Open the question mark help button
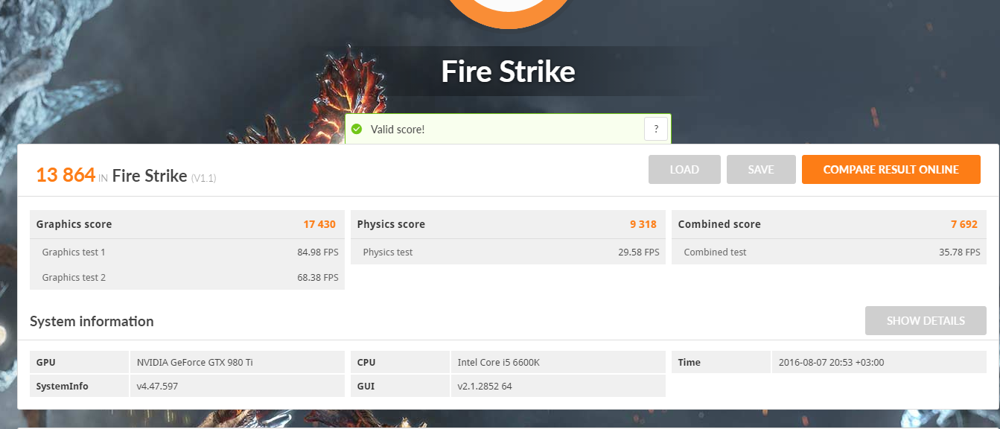The width and height of the screenshot is (1000, 429). (x=656, y=130)
